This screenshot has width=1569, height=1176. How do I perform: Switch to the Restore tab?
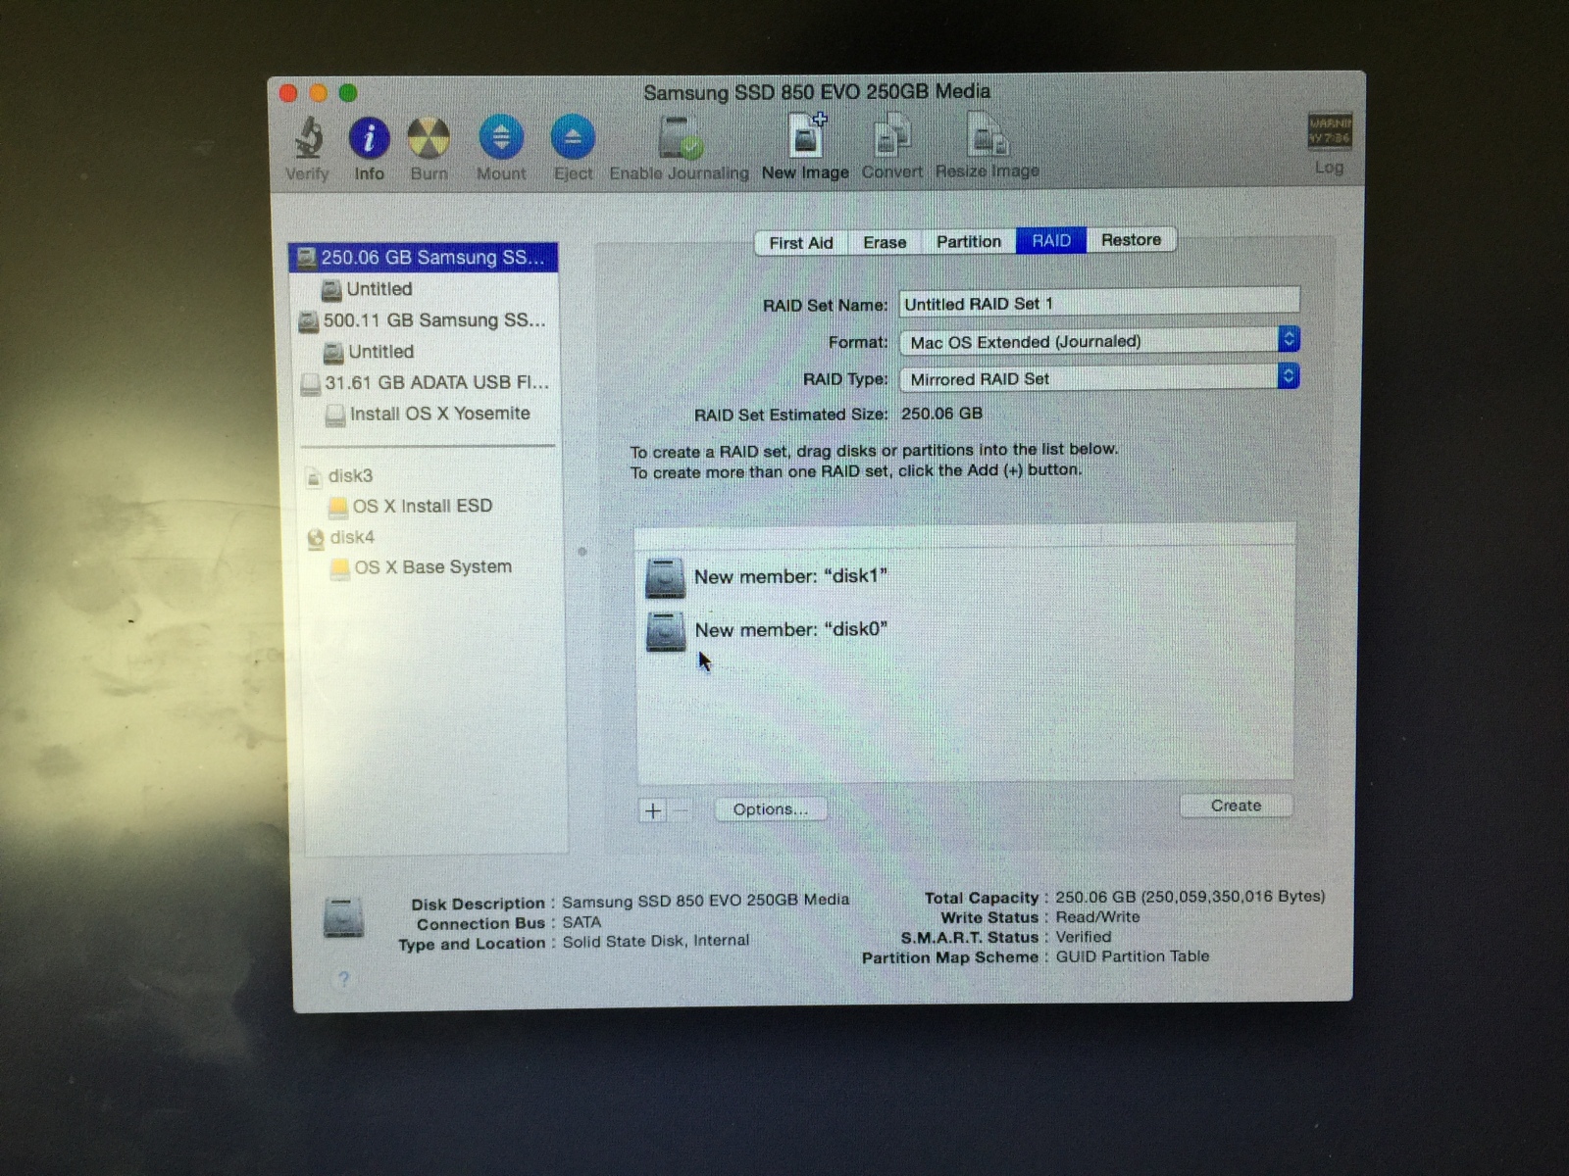[x=1131, y=239]
